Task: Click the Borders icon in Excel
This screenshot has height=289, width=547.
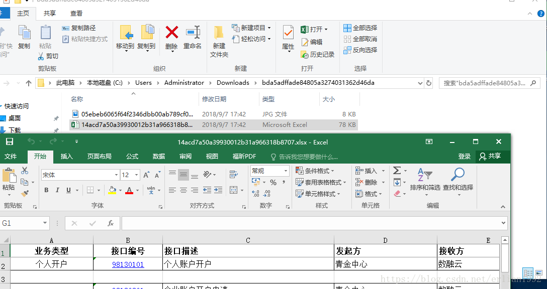Action: point(90,190)
